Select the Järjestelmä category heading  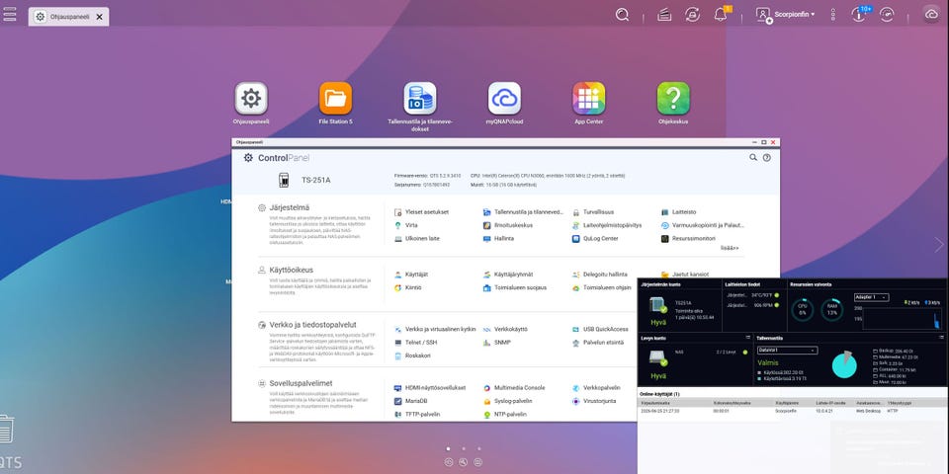tap(290, 207)
